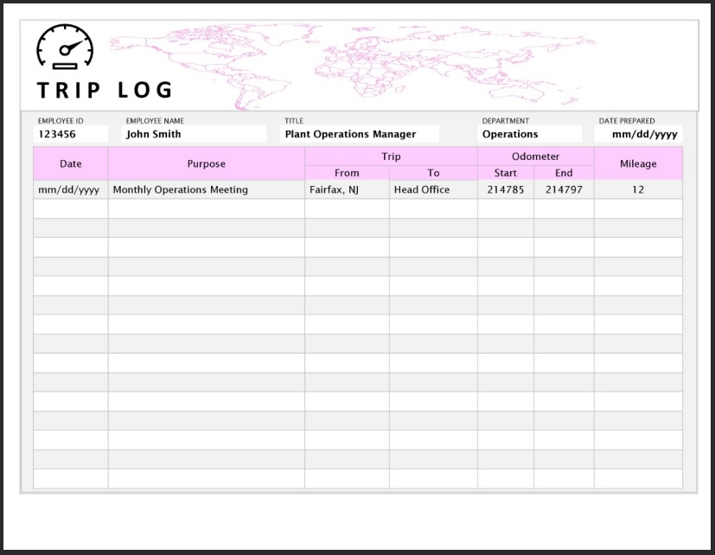Click the Employee Name field with John Smith

[x=190, y=134]
